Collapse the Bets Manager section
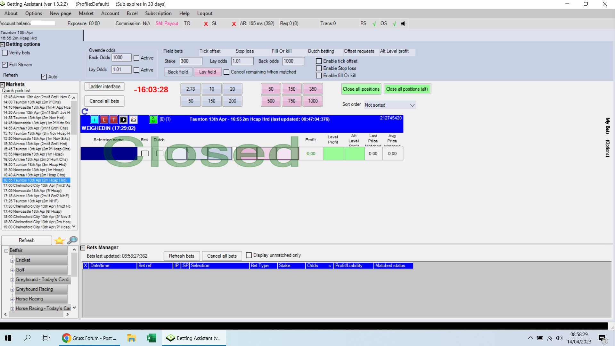 click(83, 247)
